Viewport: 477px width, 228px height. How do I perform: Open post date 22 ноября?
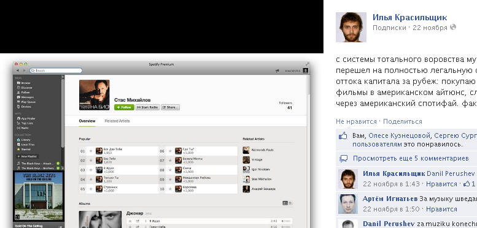(x=430, y=28)
